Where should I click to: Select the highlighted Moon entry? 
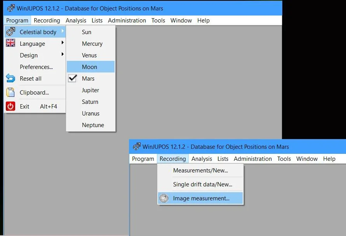point(91,67)
